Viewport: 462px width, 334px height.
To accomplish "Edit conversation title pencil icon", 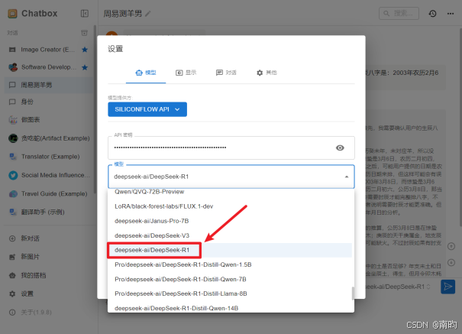I will (x=148, y=14).
